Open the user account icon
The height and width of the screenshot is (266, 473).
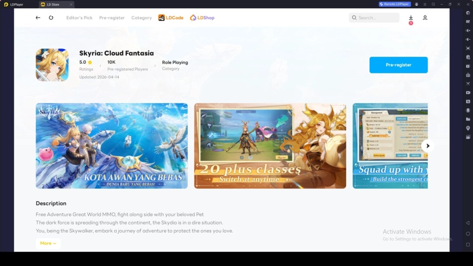pos(425,18)
